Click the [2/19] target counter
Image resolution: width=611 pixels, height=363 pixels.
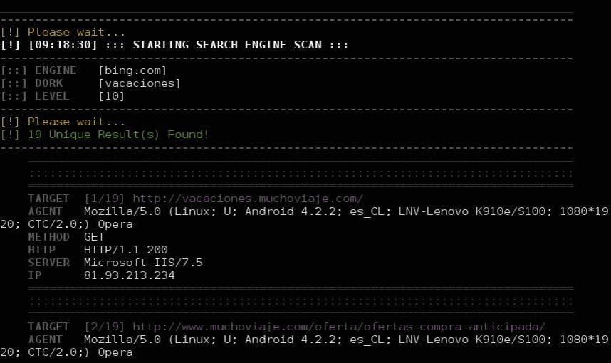[105, 327]
